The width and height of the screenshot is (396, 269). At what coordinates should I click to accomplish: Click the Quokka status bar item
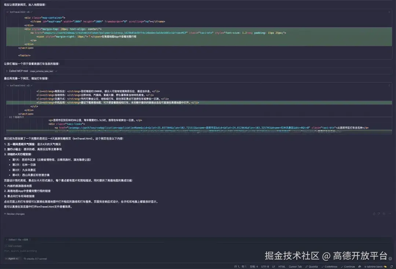pyautogui.click(x=311, y=266)
